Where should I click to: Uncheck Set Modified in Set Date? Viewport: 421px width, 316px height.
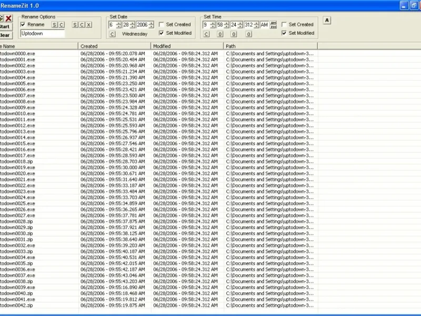(162, 33)
